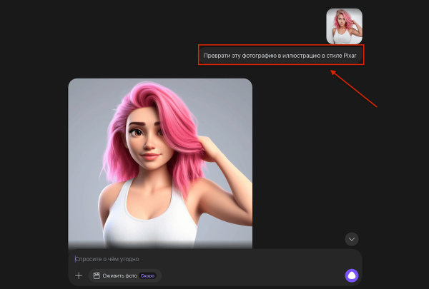Click the Преврати эту фотографию message bubble

click(281, 56)
